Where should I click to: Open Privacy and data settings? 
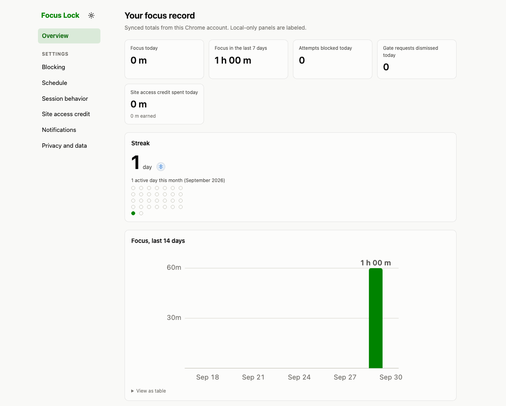click(x=69, y=146)
